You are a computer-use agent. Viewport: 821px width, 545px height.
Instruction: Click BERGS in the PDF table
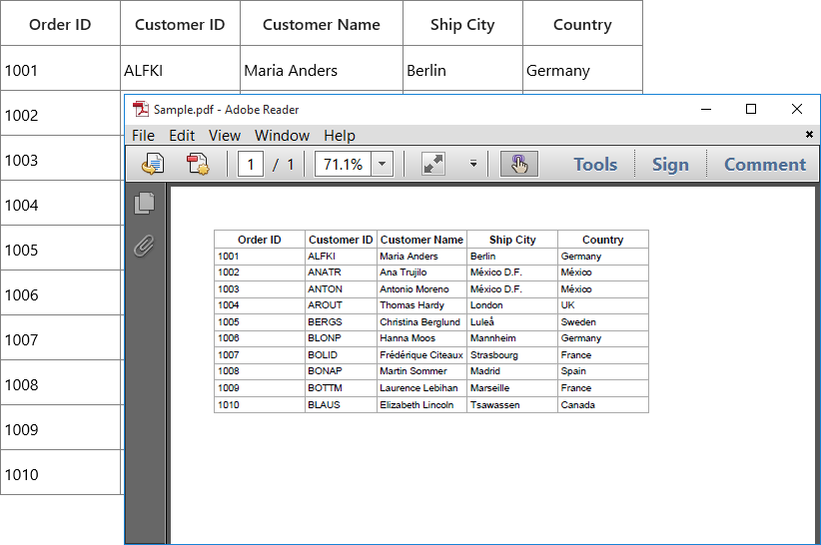click(x=325, y=322)
